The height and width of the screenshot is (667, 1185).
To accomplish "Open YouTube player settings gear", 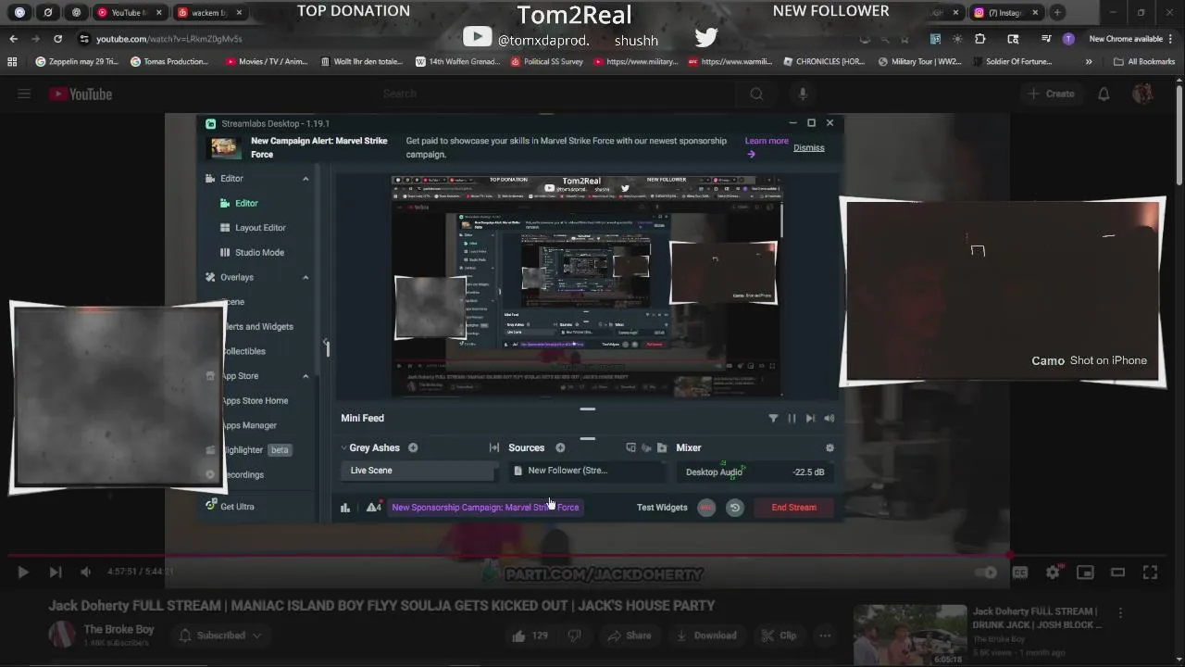I will [x=1053, y=573].
